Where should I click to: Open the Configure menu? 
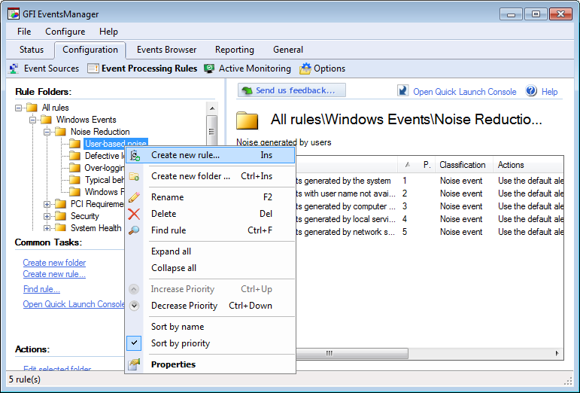tap(65, 32)
